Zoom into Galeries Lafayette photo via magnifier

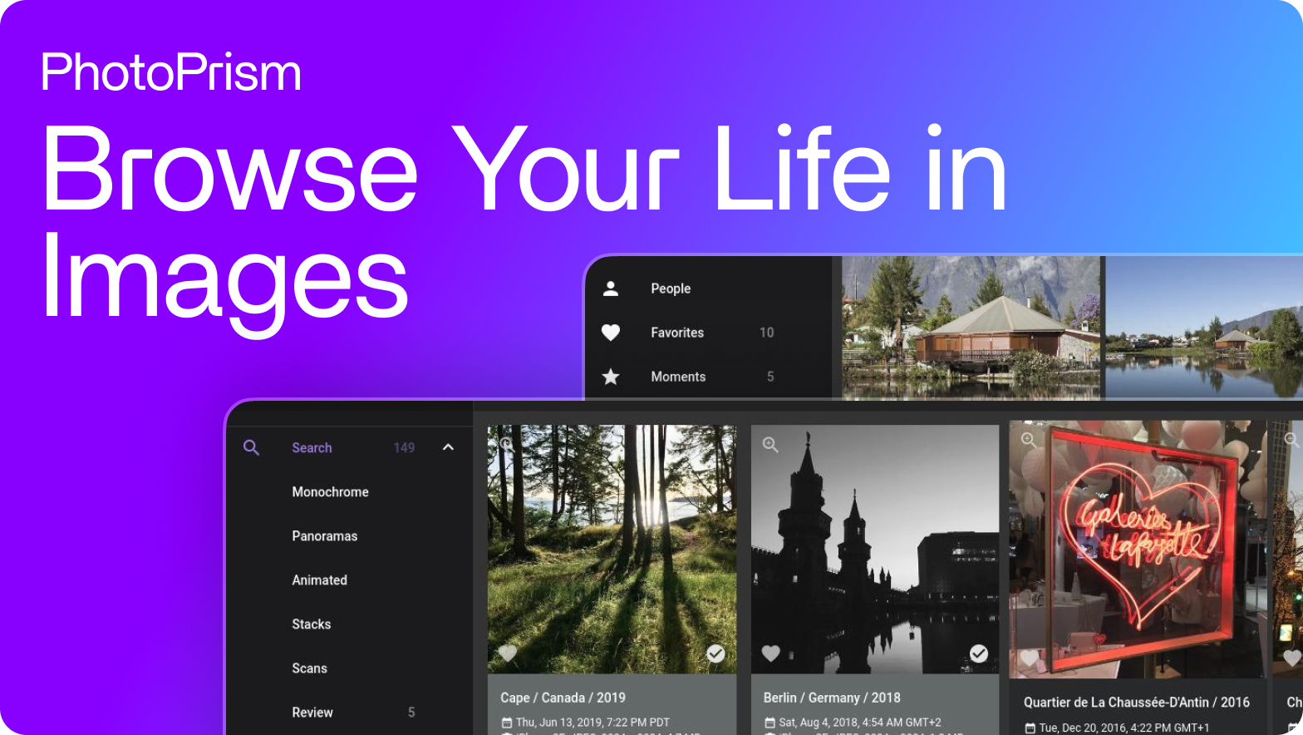[x=1029, y=440]
